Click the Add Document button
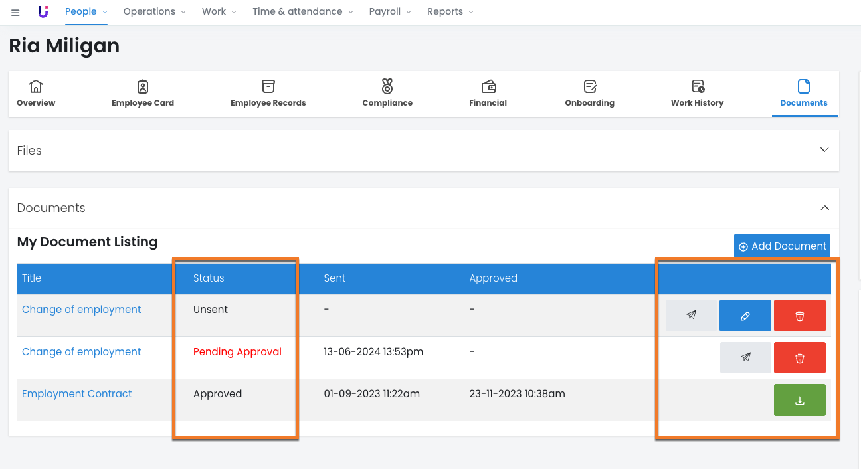This screenshot has width=861, height=469. click(782, 246)
